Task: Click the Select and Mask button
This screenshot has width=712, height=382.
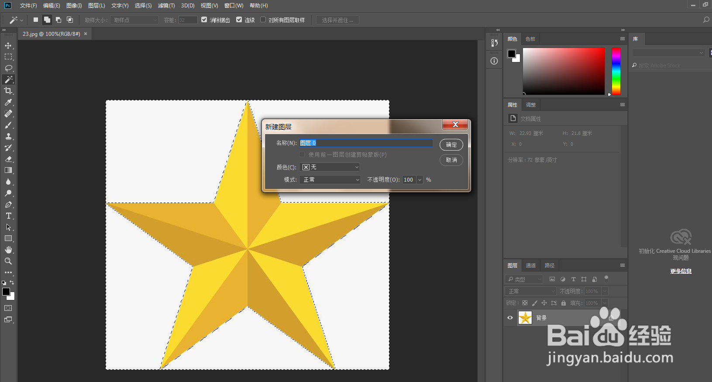Action: pyautogui.click(x=337, y=20)
